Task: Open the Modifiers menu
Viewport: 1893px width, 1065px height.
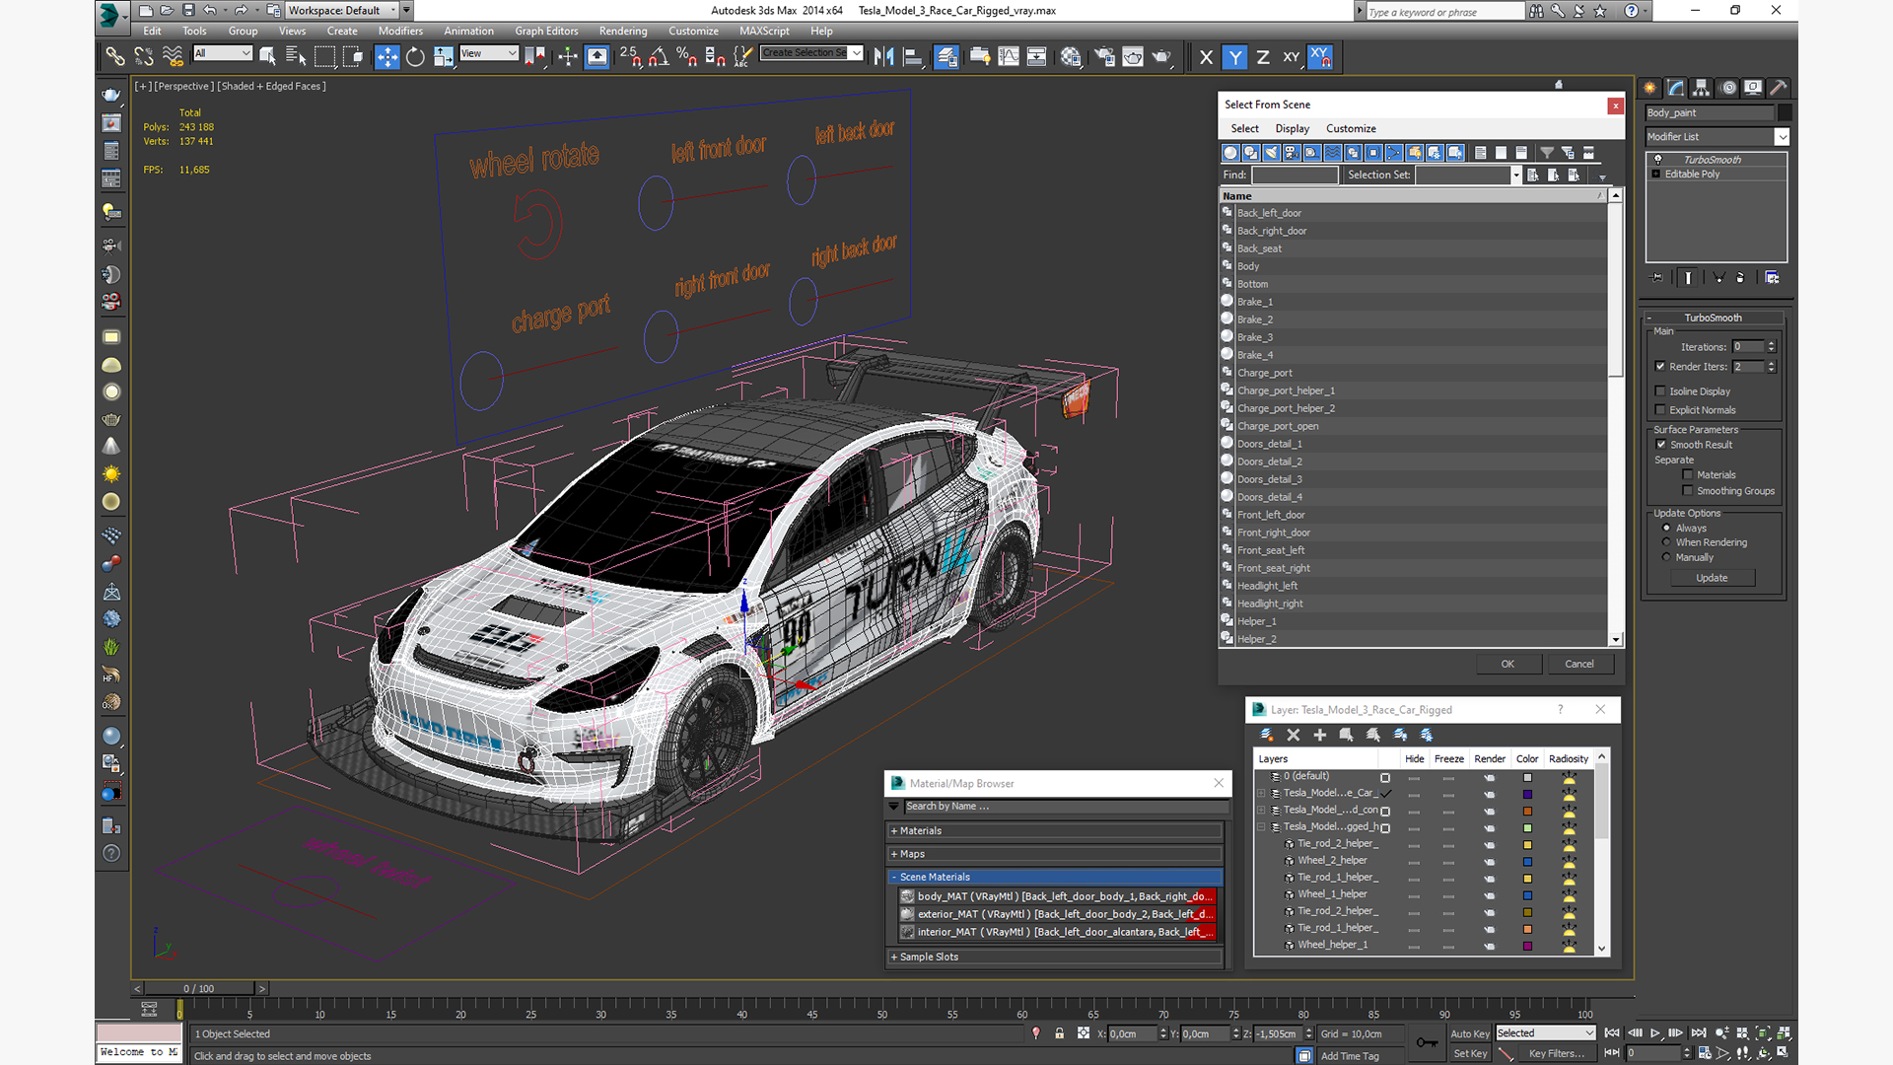Action: tap(400, 32)
